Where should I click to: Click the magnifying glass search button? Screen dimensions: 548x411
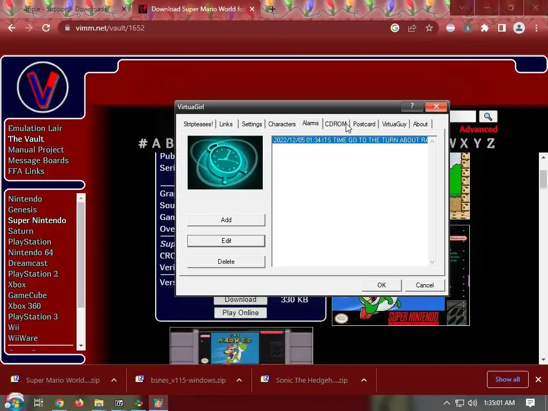tap(488, 116)
